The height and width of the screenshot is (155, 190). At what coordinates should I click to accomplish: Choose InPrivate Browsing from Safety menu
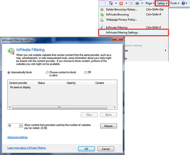117,14
